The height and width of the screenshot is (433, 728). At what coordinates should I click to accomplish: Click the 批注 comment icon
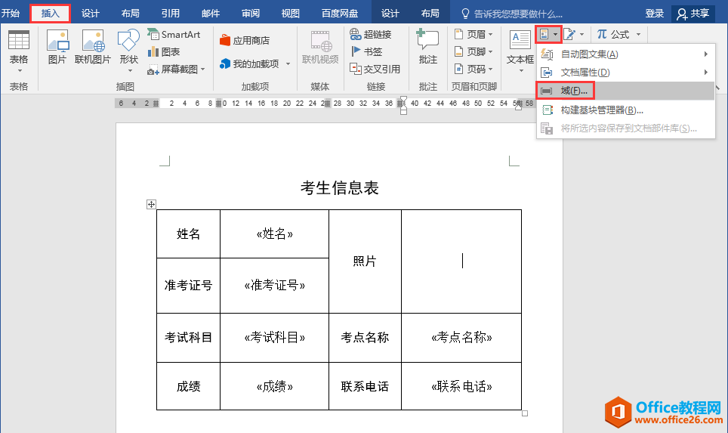(x=427, y=47)
